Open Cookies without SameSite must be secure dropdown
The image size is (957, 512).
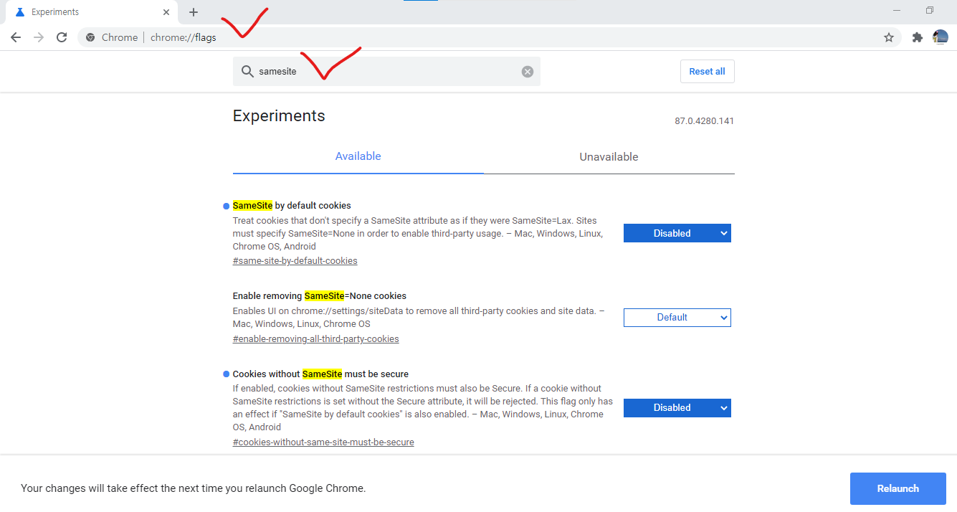click(x=677, y=407)
